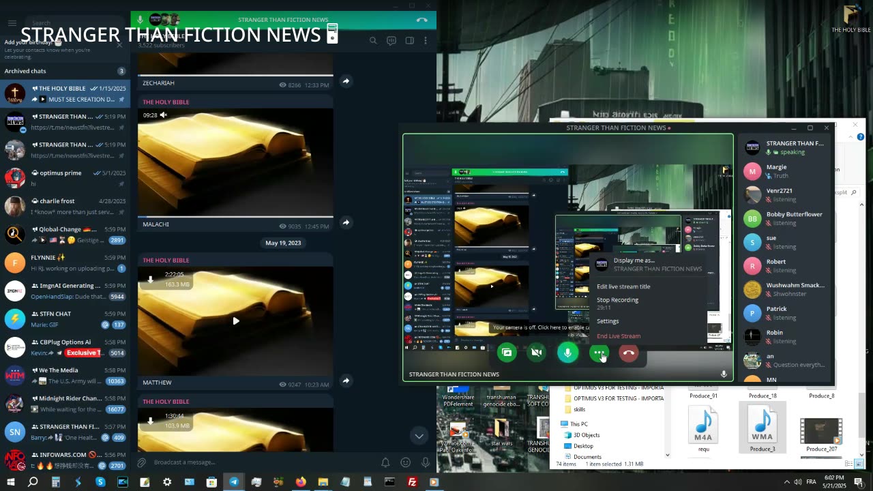Leave live stream with red hangup button
873x491 pixels.
(629, 353)
